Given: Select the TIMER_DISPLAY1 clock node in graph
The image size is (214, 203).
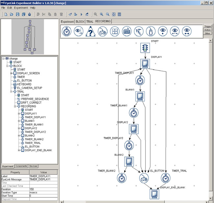Looking at the screenshot, I should 140,80.
